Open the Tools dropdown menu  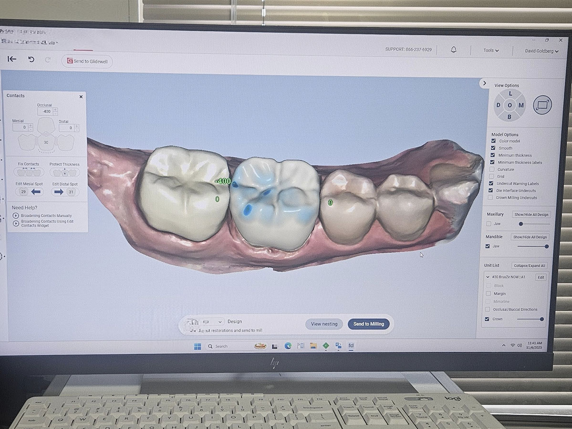tap(491, 50)
